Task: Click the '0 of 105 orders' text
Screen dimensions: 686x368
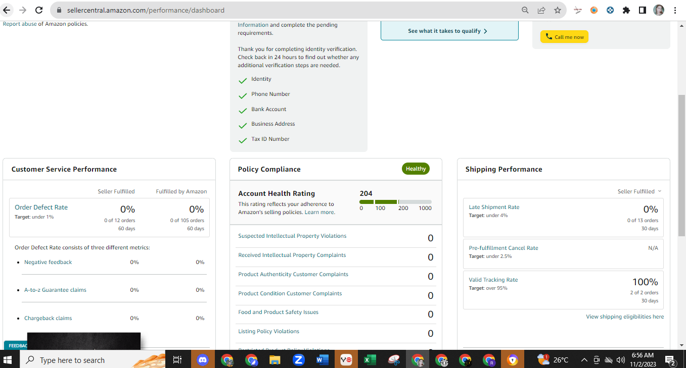Action: [187, 220]
